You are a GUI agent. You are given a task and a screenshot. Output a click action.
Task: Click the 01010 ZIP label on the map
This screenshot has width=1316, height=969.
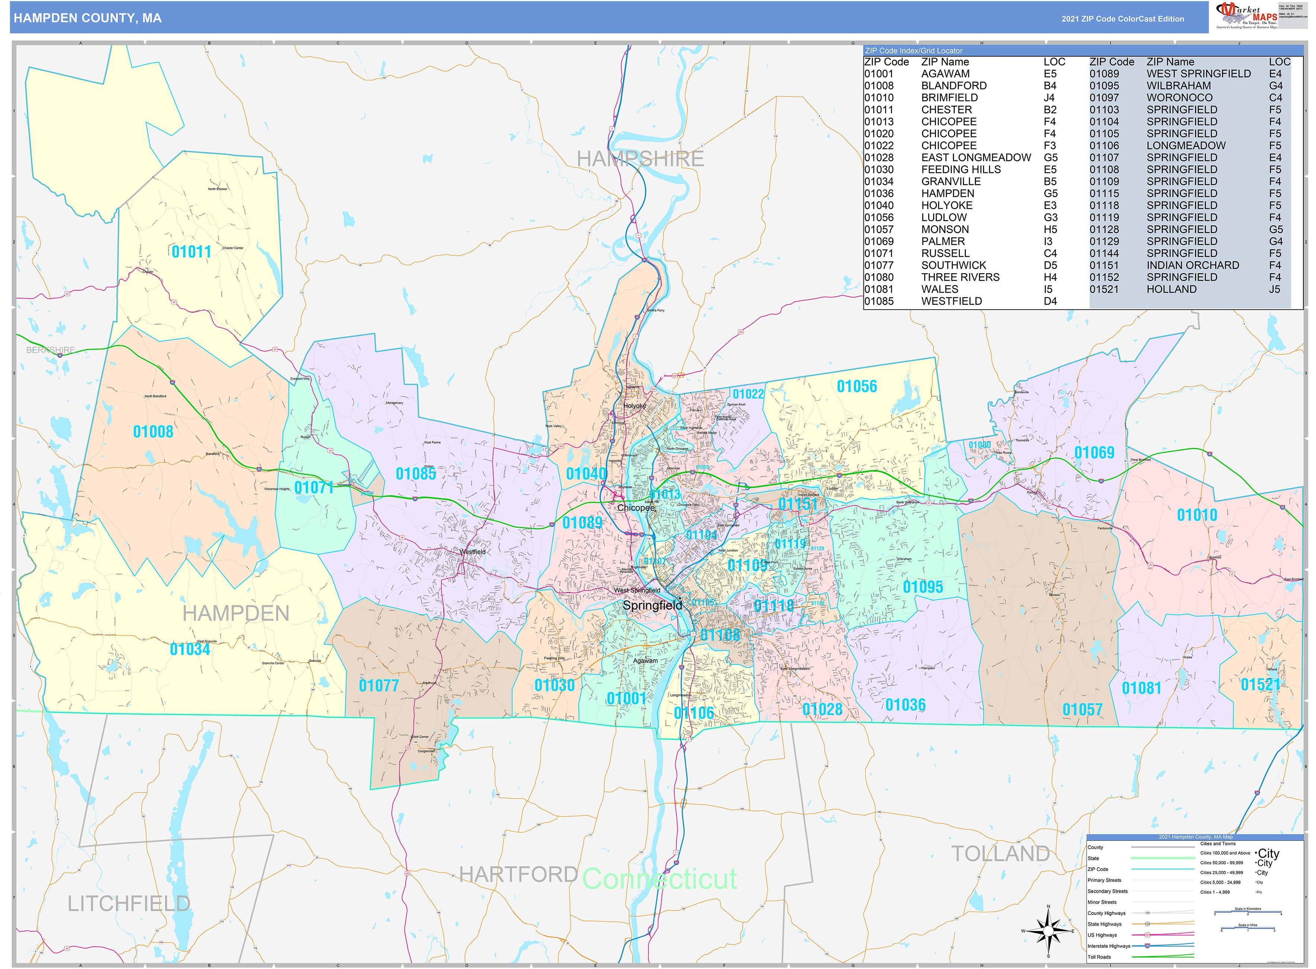tap(1197, 515)
